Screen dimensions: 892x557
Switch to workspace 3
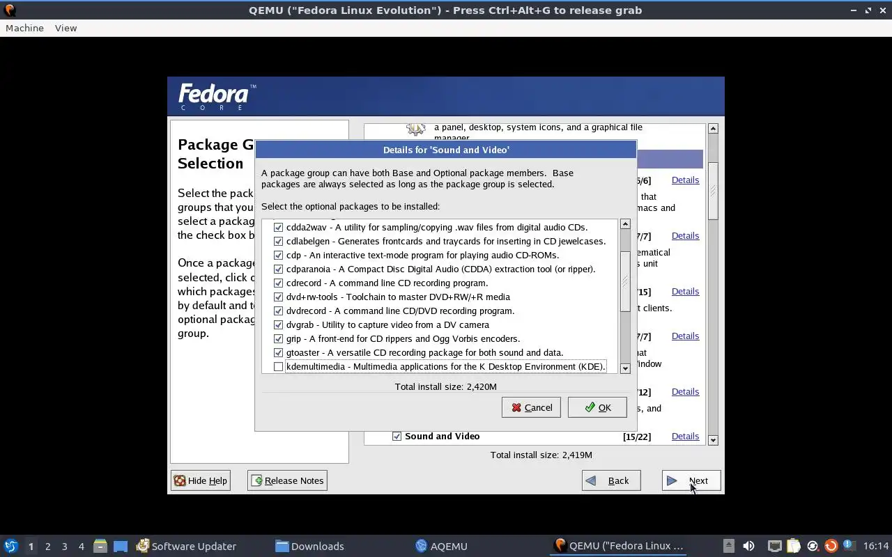(64, 546)
